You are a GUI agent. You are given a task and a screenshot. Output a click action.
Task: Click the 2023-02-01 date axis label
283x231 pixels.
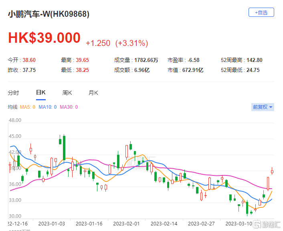[126, 224]
